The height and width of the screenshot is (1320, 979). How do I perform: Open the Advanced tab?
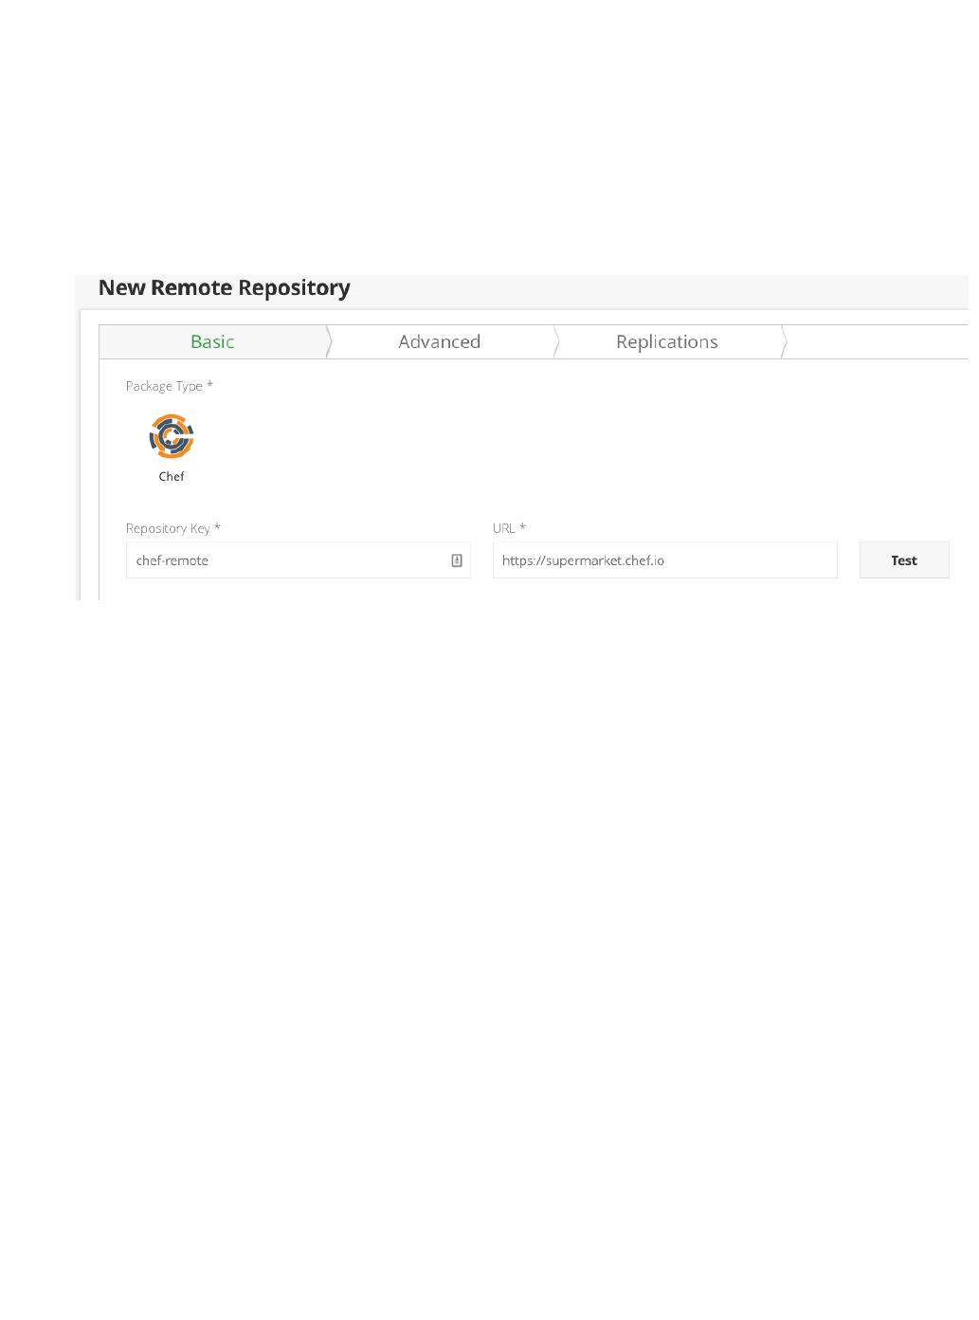[440, 341]
